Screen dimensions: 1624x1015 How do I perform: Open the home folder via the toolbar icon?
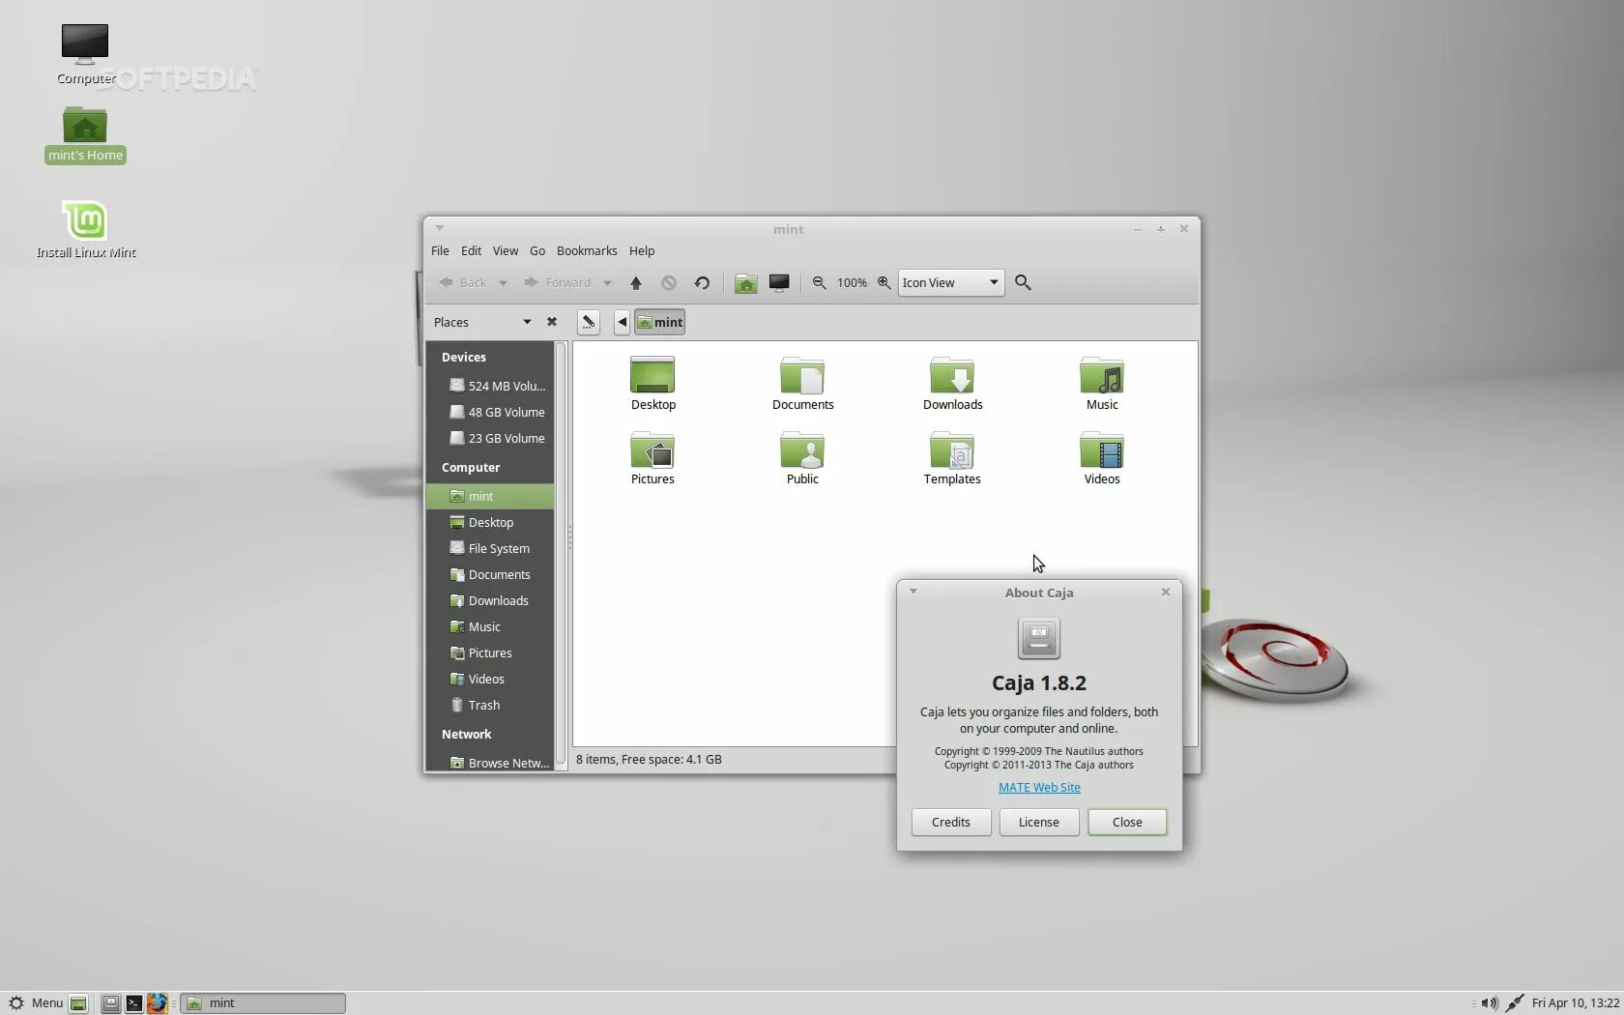click(x=745, y=283)
